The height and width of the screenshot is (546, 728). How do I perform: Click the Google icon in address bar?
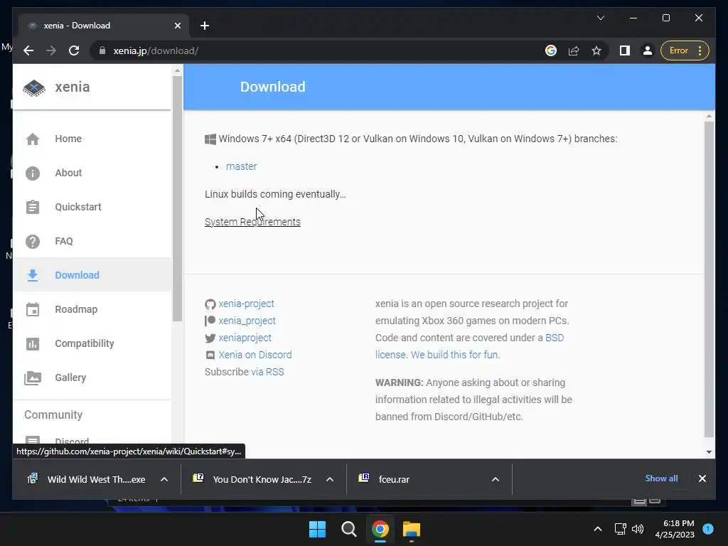[551, 50]
